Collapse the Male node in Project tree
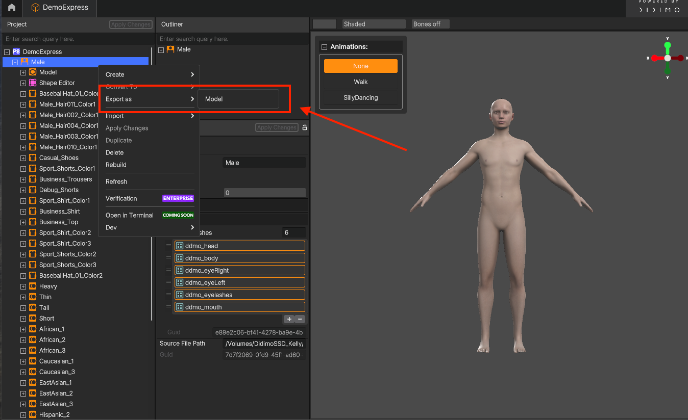This screenshot has width=688, height=420. pyautogui.click(x=15, y=62)
